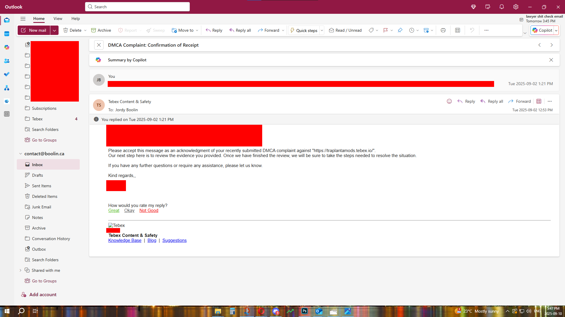Pin this message with pin icon
The height and width of the screenshot is (317, 565).
click(400, 30)
